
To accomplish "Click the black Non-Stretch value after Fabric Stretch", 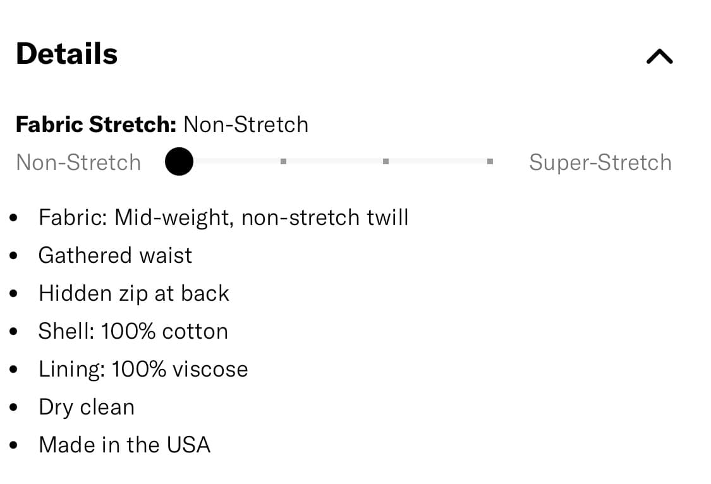I will (x=246, y=124).
